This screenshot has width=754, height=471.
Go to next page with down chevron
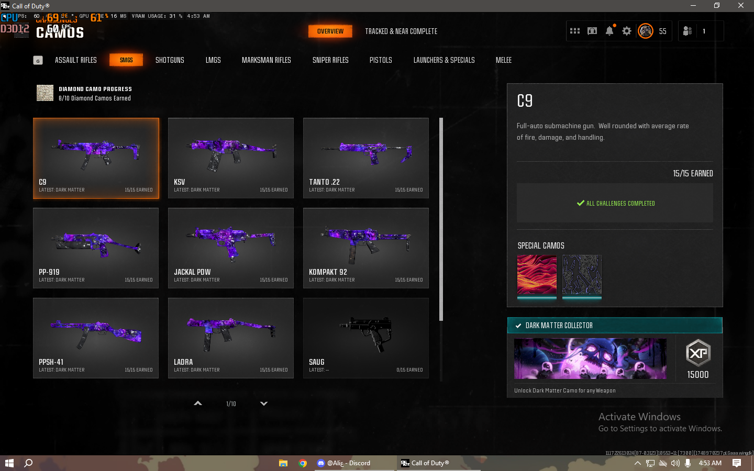[x=264, y=403]
